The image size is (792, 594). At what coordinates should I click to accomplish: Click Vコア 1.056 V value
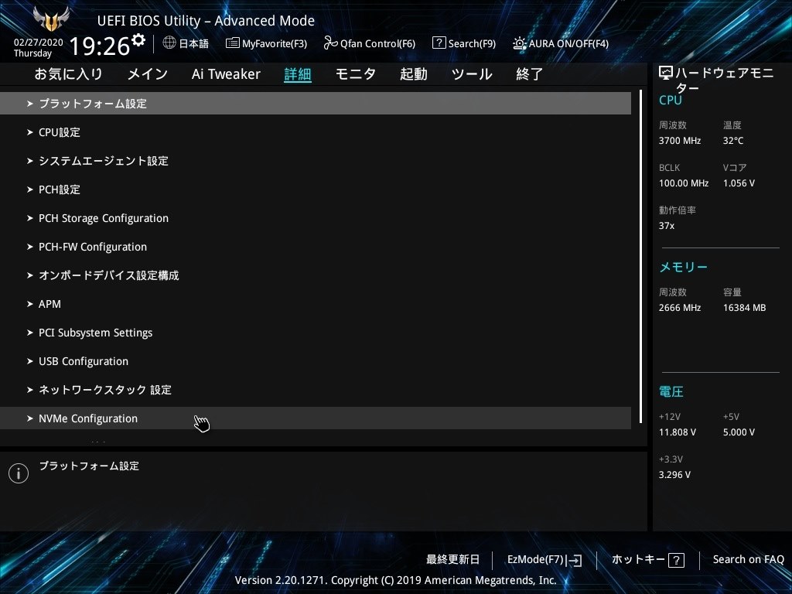(x=739, y=183)
